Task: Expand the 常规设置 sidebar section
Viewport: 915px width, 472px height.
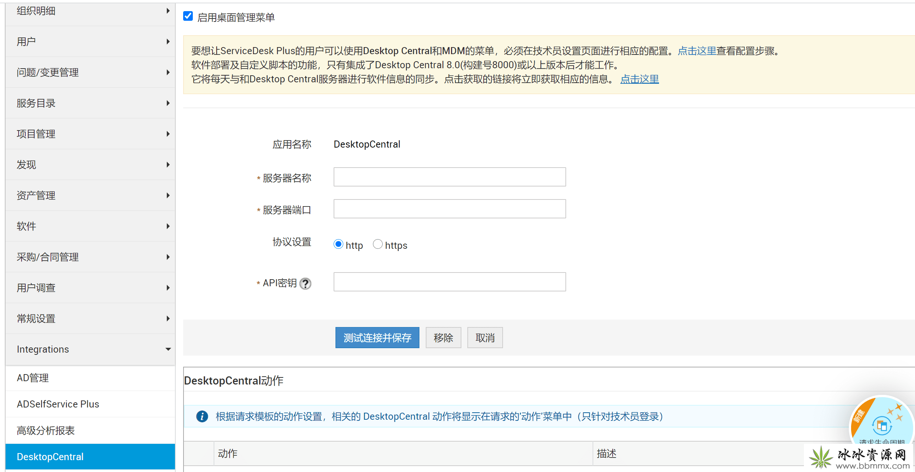Action: [x=90, y=318]
